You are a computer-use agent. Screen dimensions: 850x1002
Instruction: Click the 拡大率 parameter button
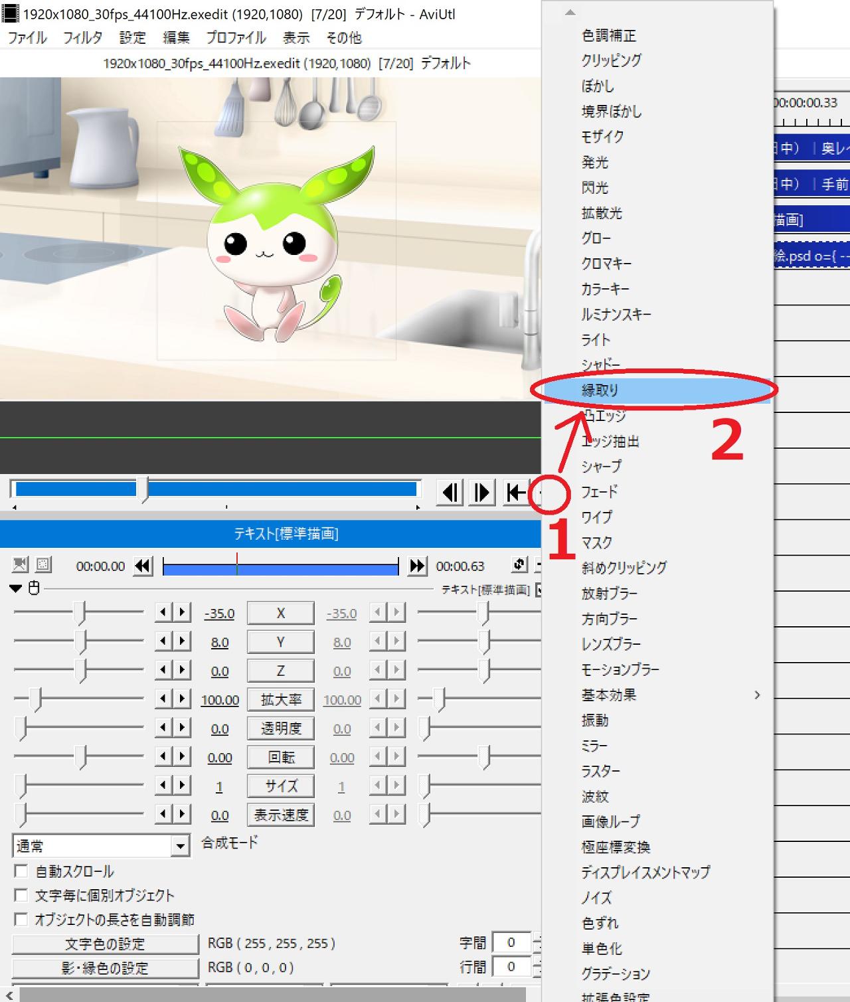click(280, 700)
